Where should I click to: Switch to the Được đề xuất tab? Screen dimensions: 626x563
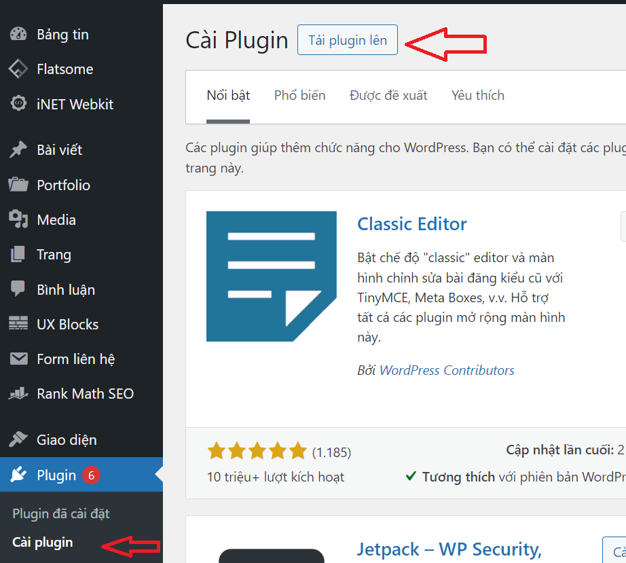click(388, 96)
